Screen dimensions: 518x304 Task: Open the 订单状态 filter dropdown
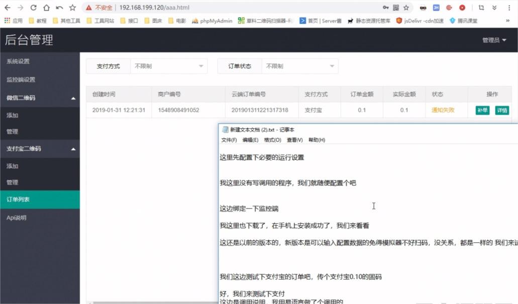point(300,66)
